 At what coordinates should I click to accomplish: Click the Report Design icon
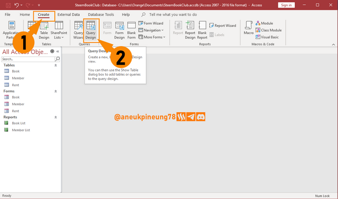190,25
